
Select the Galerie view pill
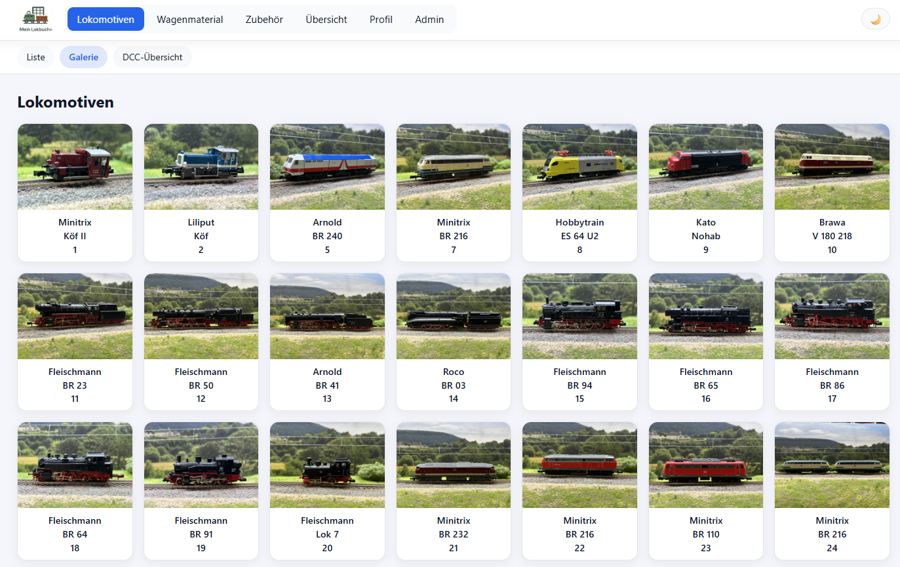click(83, 57)
